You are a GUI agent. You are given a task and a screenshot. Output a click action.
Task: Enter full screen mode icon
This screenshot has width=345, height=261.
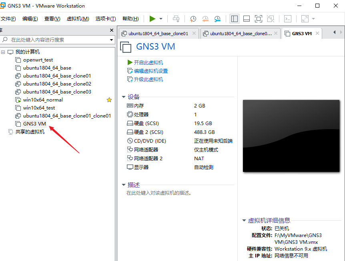[x=259, y=19]
